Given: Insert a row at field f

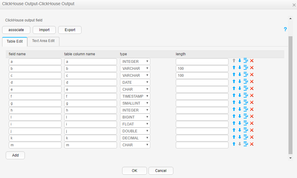Looking at the screenshot, I should [246, 95].
